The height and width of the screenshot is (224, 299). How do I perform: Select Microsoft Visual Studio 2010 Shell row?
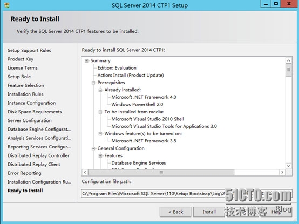147,119
